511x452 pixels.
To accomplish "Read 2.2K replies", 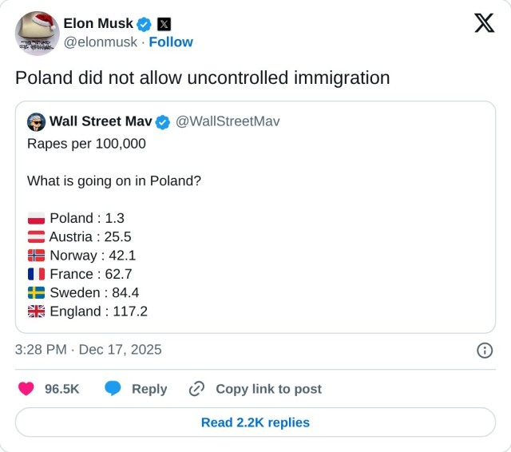I will [255, 422].
